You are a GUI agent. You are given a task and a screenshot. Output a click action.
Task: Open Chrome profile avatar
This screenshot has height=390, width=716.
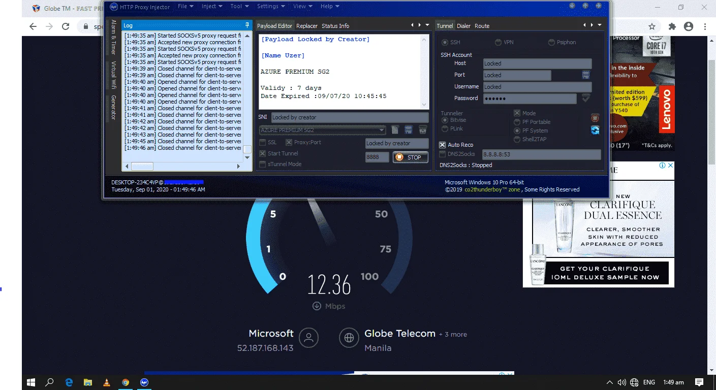689,26
